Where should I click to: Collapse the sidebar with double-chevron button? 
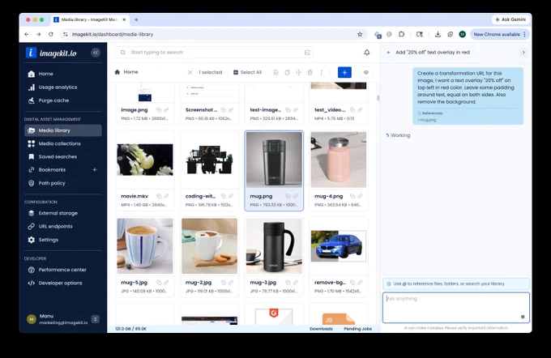[x=96, y=53]
